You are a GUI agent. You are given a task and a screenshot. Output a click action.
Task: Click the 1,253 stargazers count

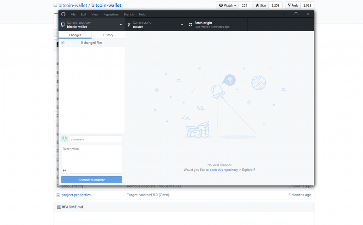tap(275, 5)
